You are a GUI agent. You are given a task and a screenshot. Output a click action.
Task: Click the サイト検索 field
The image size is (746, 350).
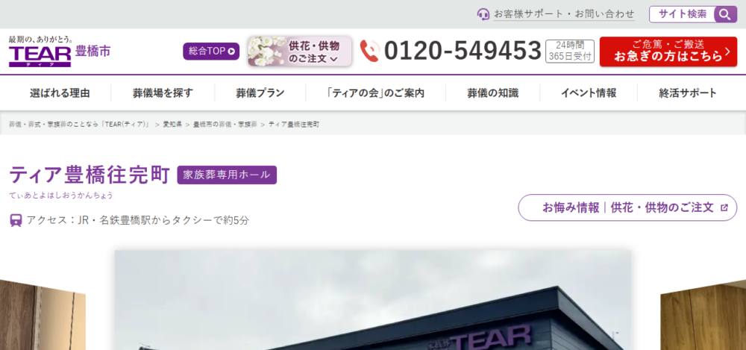point(683,14)
